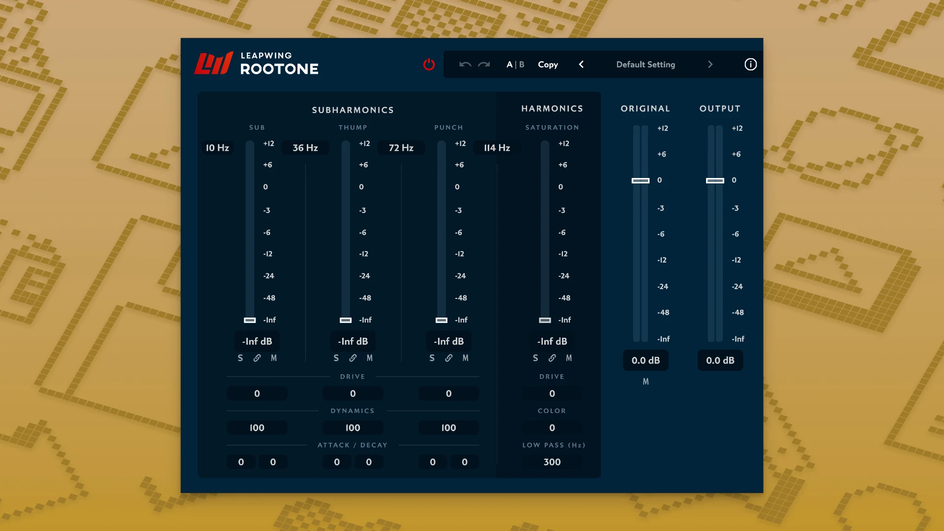Screen dimensions: 944x531
Task: Solo the Saturation band
Action: (535, 358)
